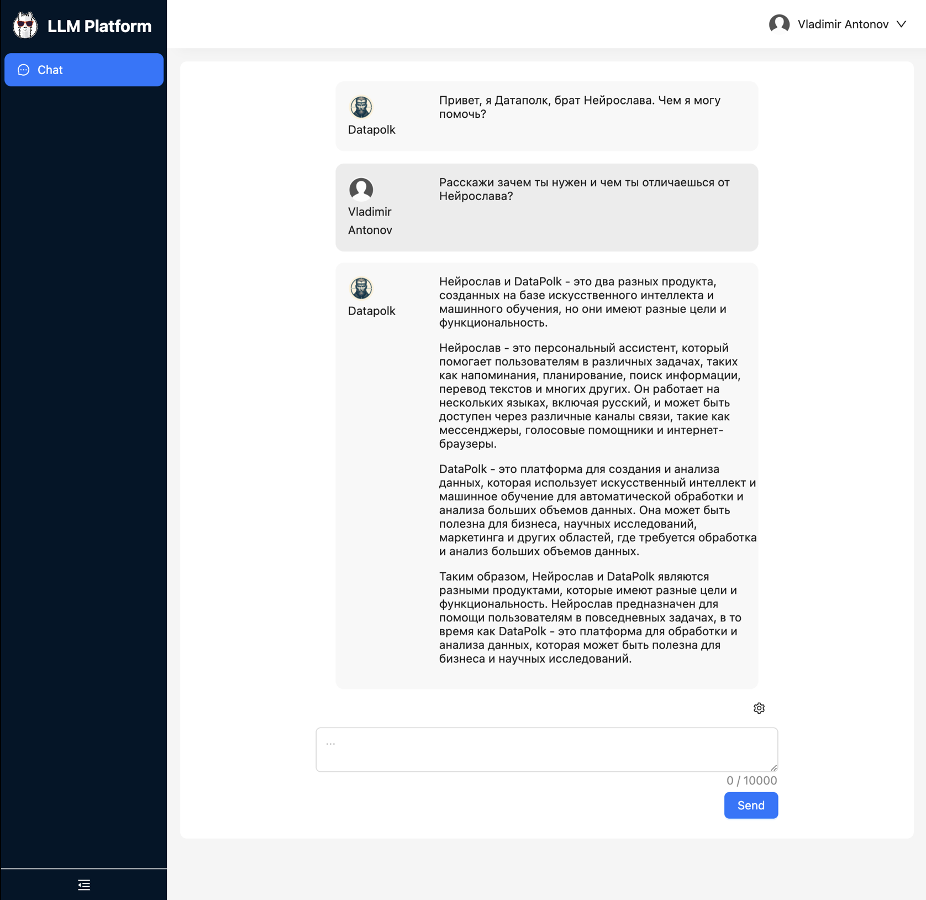Click the character counter '0 / 10000'
The width and height of the screenshot is (926, 900).
[x=751, y=781]
